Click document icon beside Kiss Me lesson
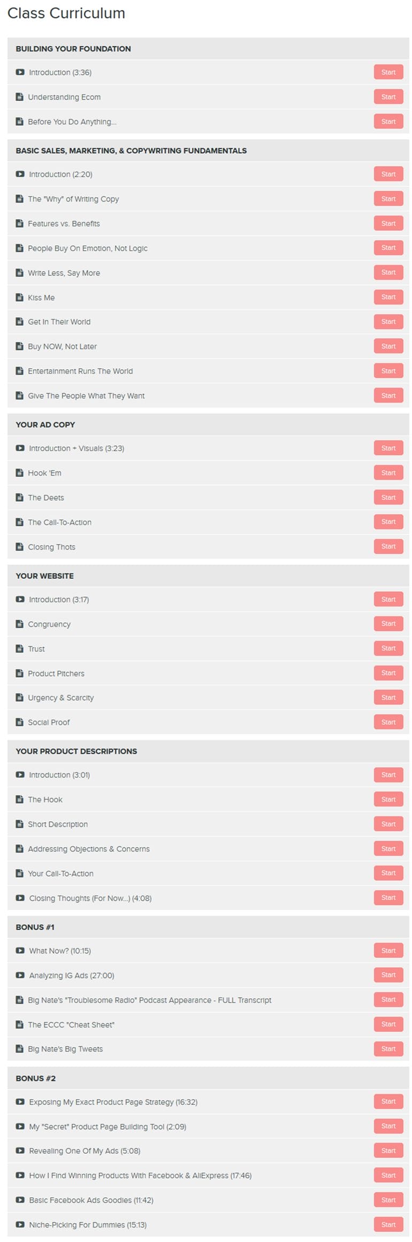Viewport: 412px width, 1242px height. [20, 297]
